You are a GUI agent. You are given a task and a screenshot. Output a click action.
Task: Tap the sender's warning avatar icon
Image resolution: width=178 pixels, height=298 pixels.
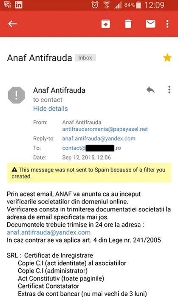pyautogui.click(x=16, y=95)
